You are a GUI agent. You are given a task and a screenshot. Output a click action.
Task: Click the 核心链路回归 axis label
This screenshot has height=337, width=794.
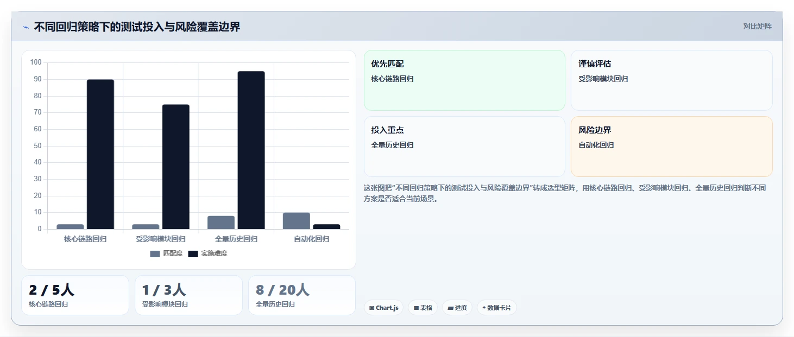coord(85,239)
